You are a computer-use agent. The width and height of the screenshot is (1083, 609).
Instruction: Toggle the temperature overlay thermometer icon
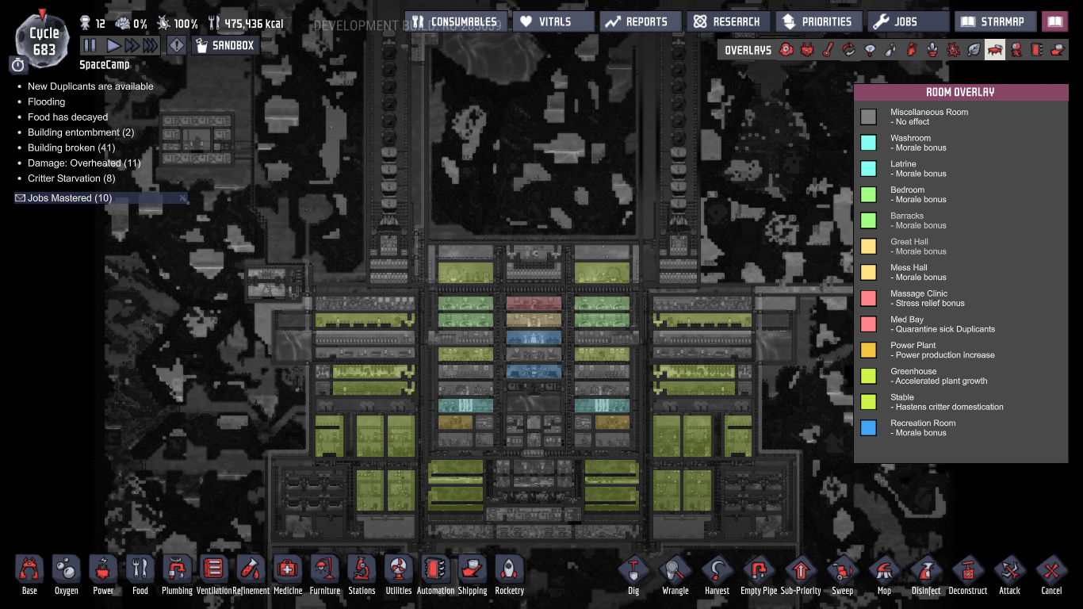[828, 50]
